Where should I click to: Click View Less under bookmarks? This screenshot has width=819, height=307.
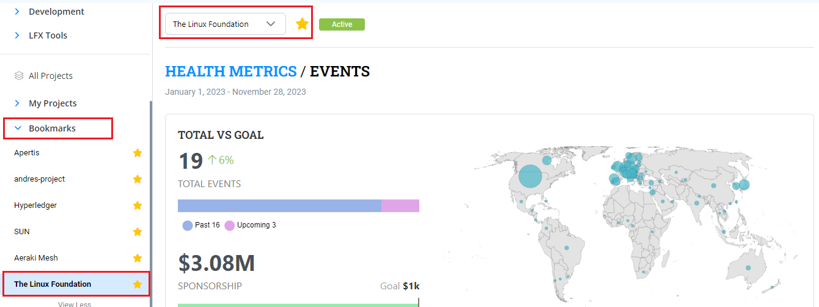[x=75, y=304]
